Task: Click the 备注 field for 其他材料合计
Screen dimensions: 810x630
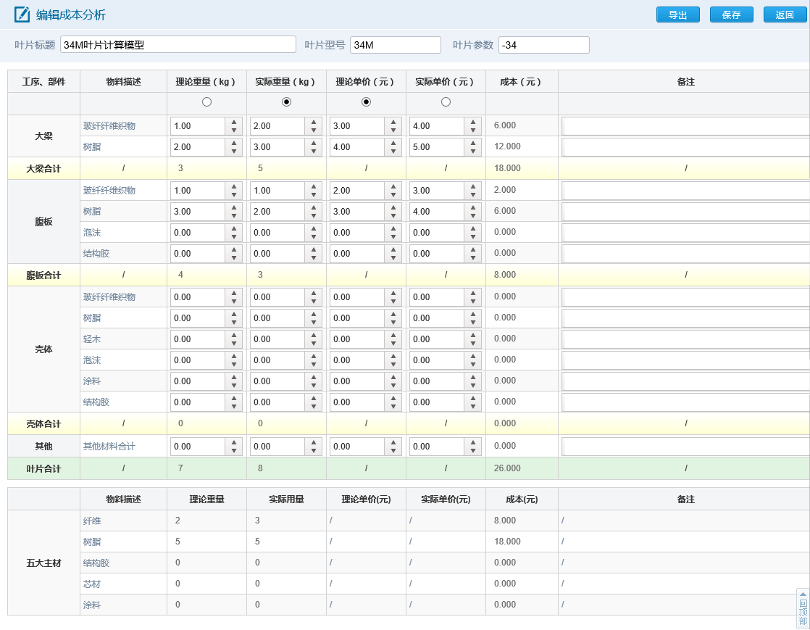Action: point(685,447)
